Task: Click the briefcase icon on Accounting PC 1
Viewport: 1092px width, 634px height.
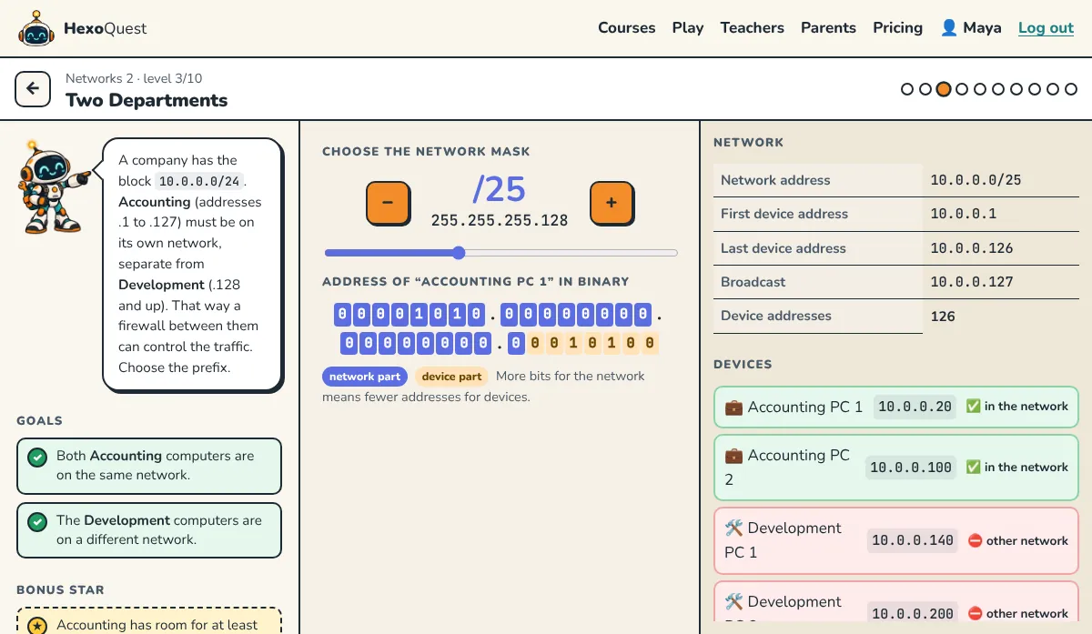Action: (x=733, y=408)
